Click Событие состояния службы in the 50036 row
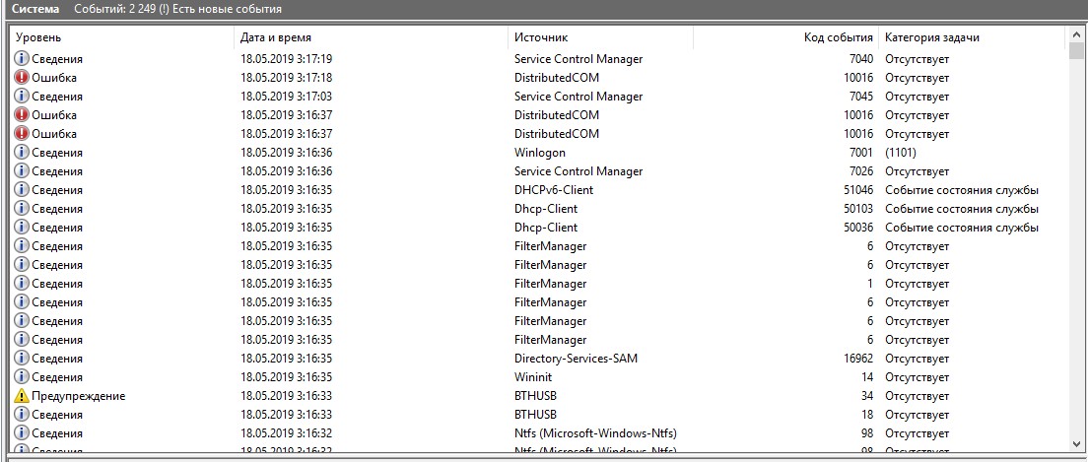 pos(962,228)
